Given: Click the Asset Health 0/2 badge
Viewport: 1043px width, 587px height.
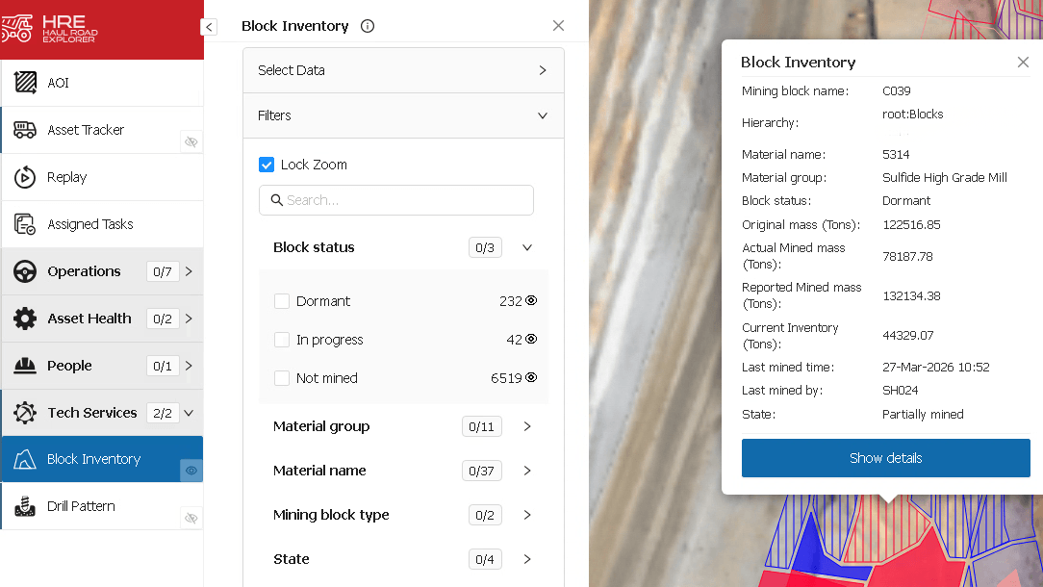Looking at the screenshot, I should click(x=163, y=319).
